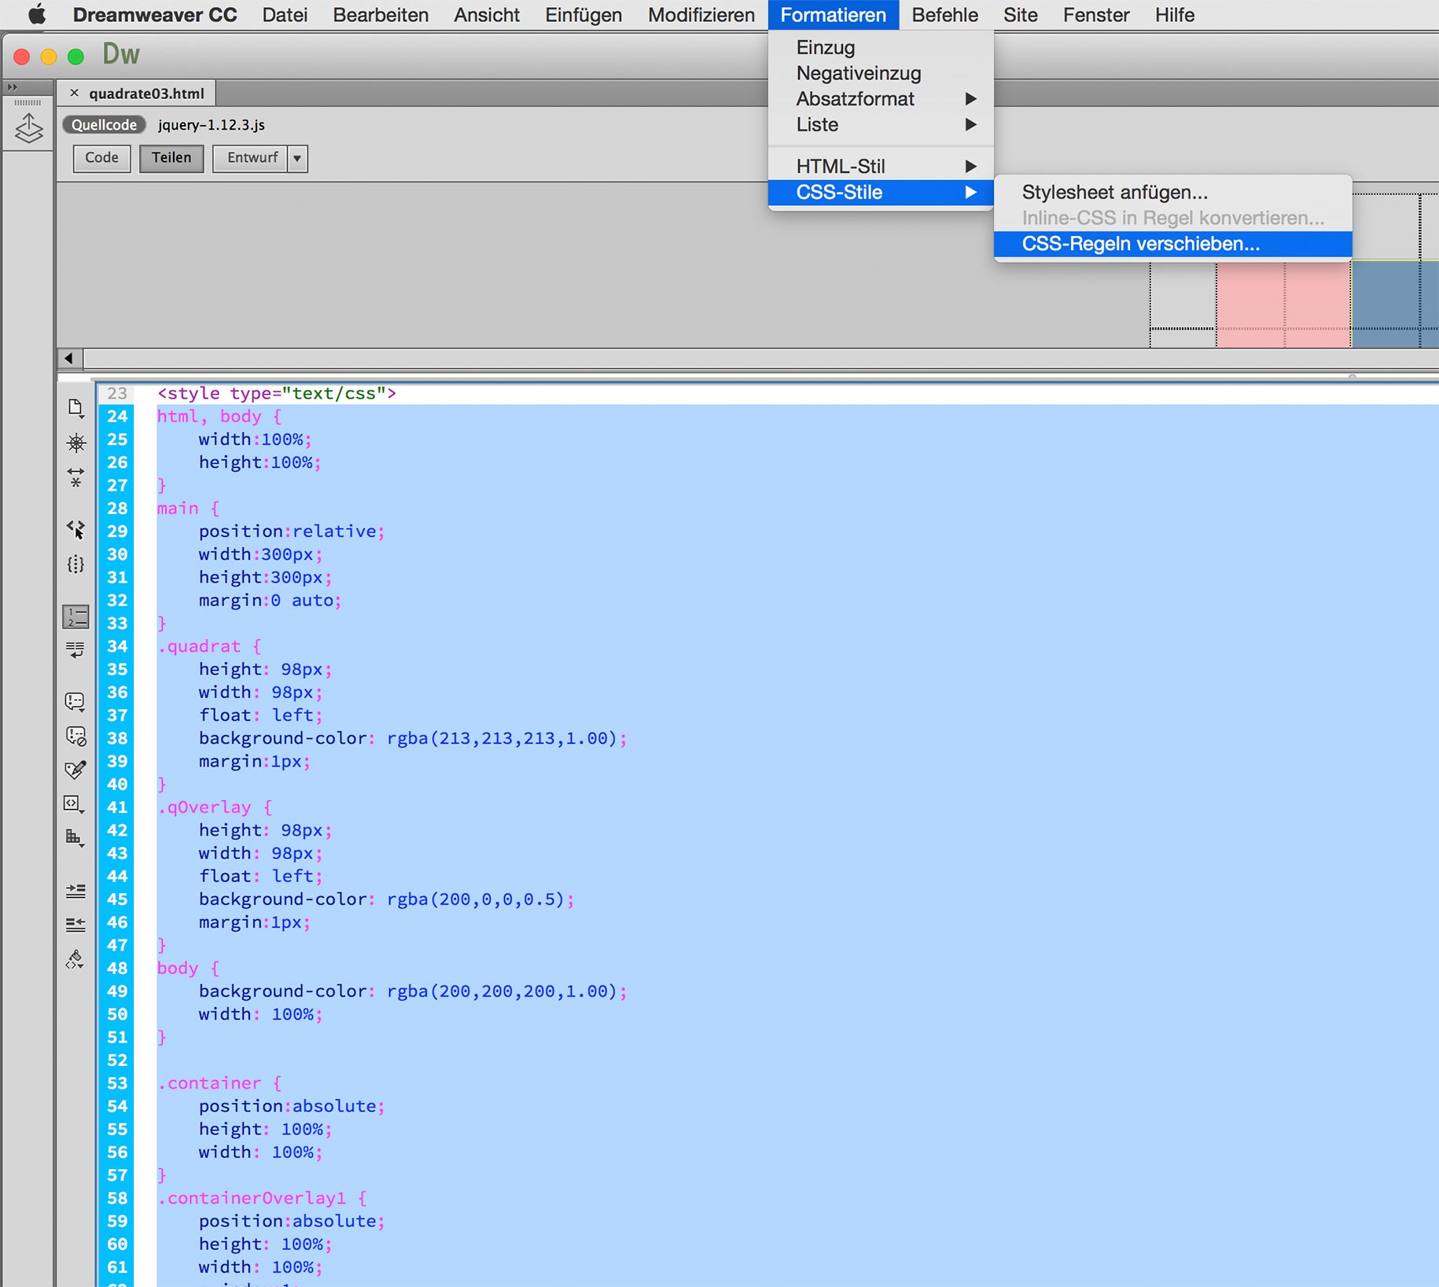Click the Remove Comment icon
The height and width of the screenshot is (1287, 1439).
coord(75,736)
